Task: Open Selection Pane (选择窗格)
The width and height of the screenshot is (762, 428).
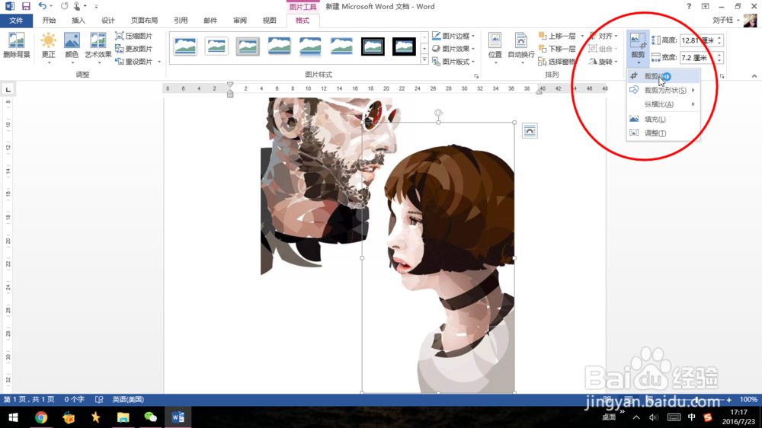Action: click(x=557, y=62)
